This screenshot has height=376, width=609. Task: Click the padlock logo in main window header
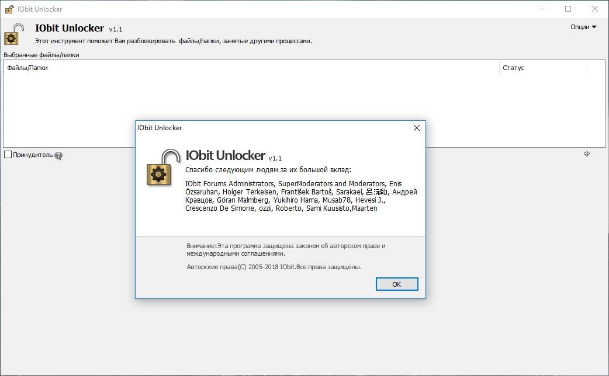coord(14,34)
